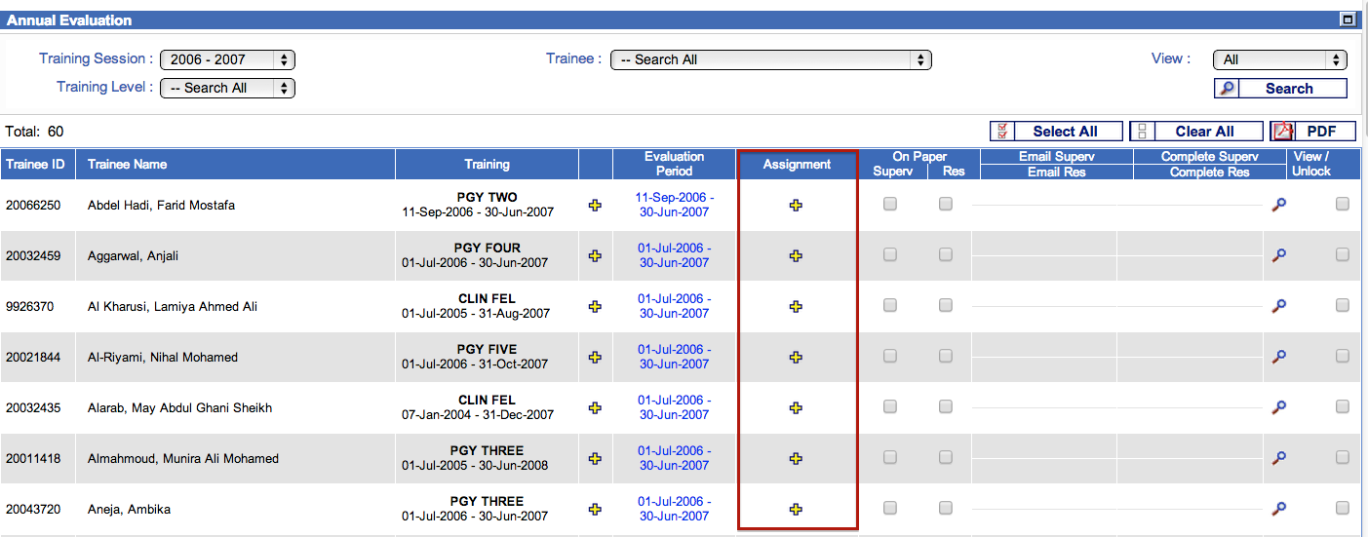The image size is (1368, 537).
Task: Check On Paper Res box for Aggarwal, Anjali
Action: 945,255
